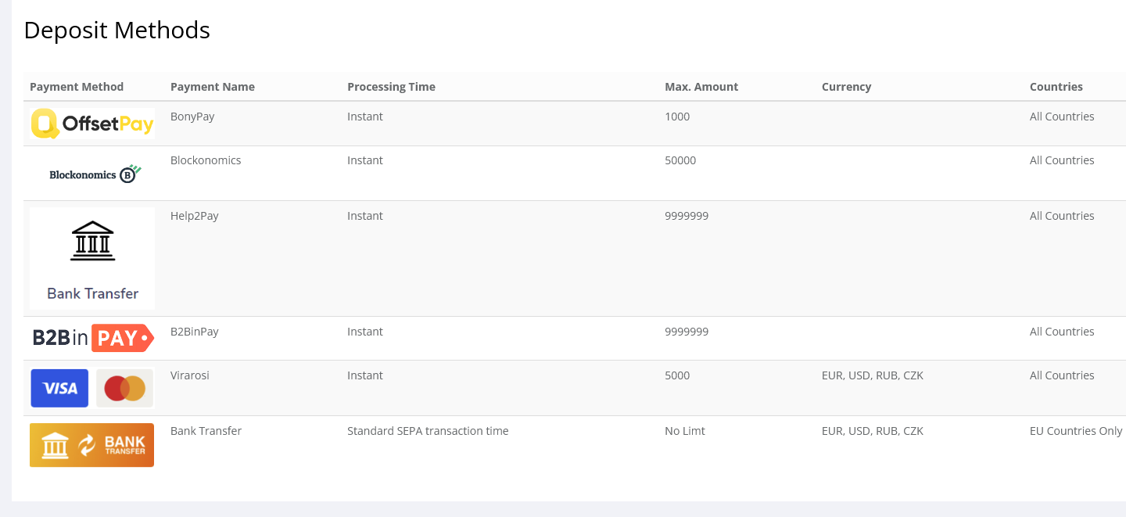Click the Currency column header
The height and width of the screenshot is (517, 1126).
[x=846, y=87]
